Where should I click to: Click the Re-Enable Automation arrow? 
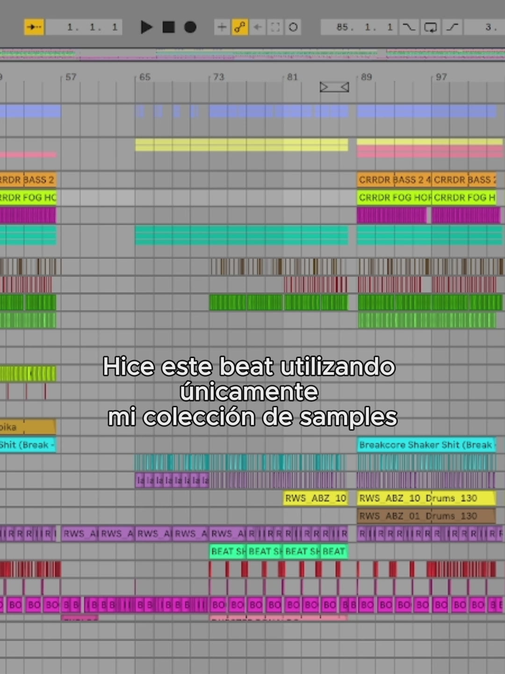pos(258,27)
